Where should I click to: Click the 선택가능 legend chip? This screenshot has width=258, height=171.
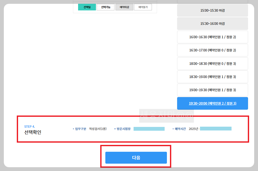[106, 7]
